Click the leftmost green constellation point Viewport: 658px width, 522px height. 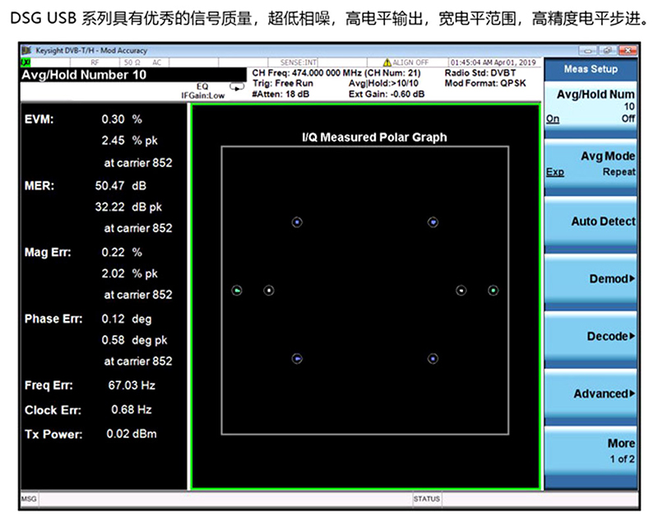click(x=237, y=290)
